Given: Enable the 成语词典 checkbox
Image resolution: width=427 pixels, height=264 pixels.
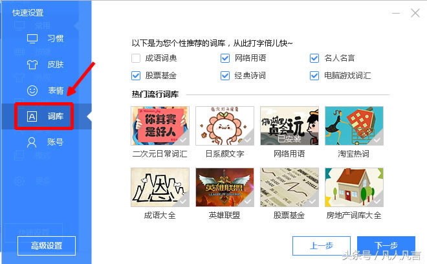Looking at the screenshot, I should (136, 58).
